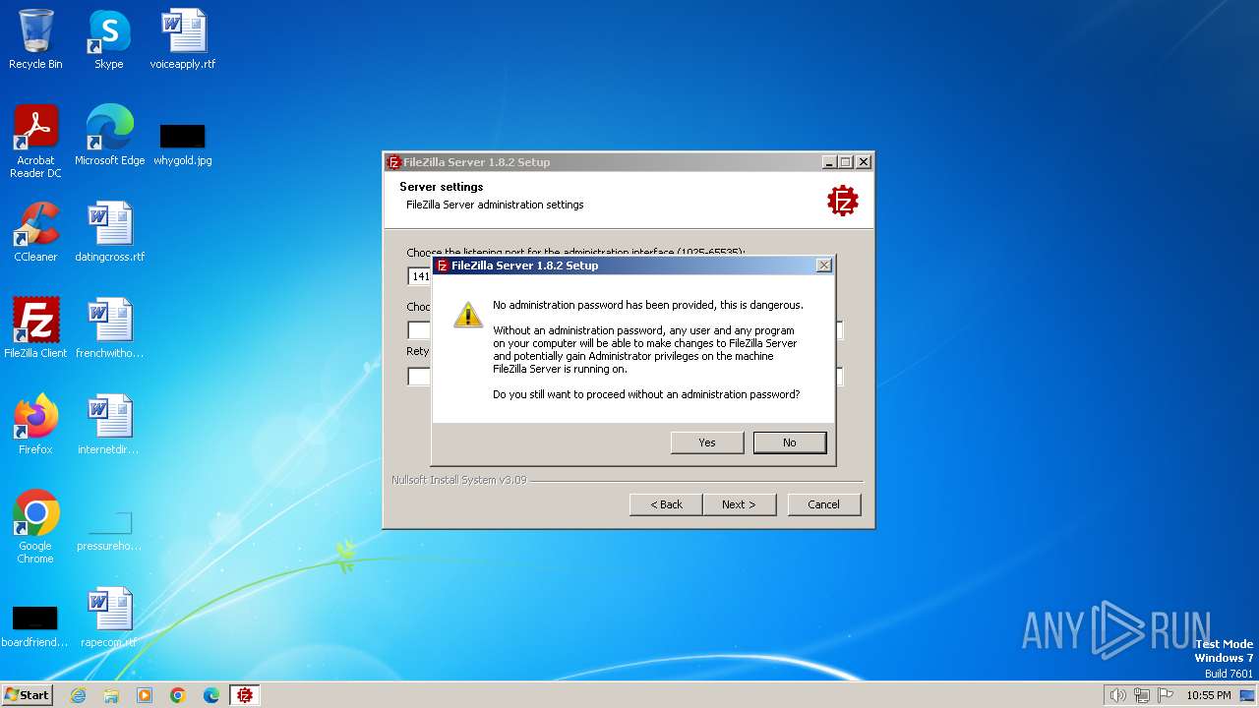Cancel the FileZilla Server setup
The width and height of the screenshot is (1259, 708).
824,504
